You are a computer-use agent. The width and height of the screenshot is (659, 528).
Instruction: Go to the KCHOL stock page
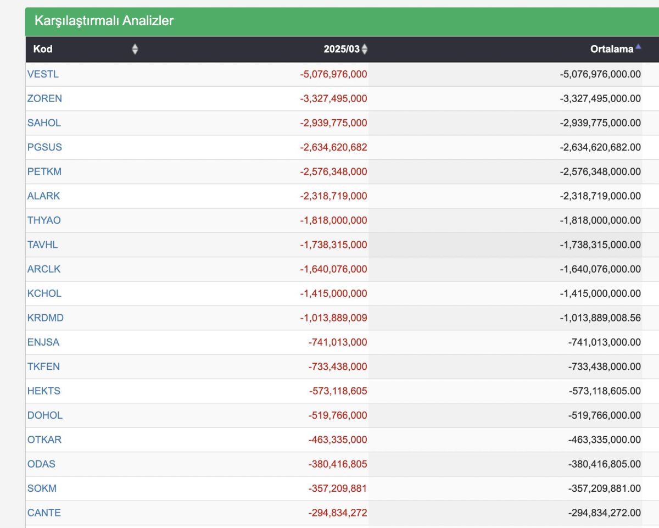[x=44, y=293]
